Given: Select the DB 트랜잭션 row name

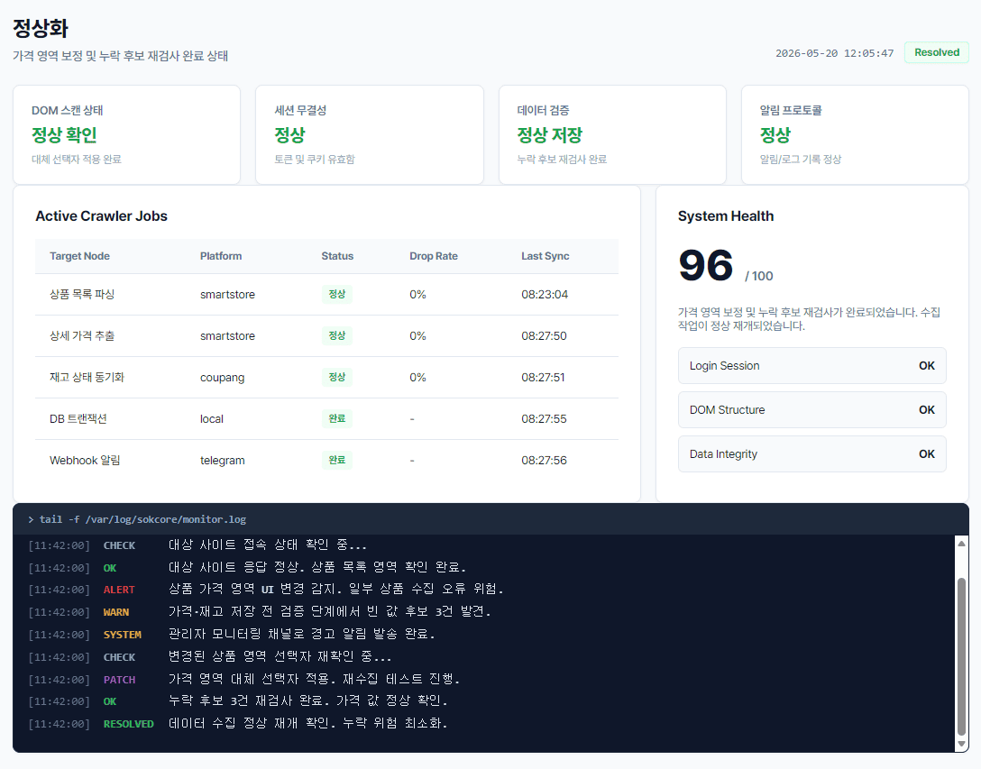Looking at the screenshot, I should (78, 418).
